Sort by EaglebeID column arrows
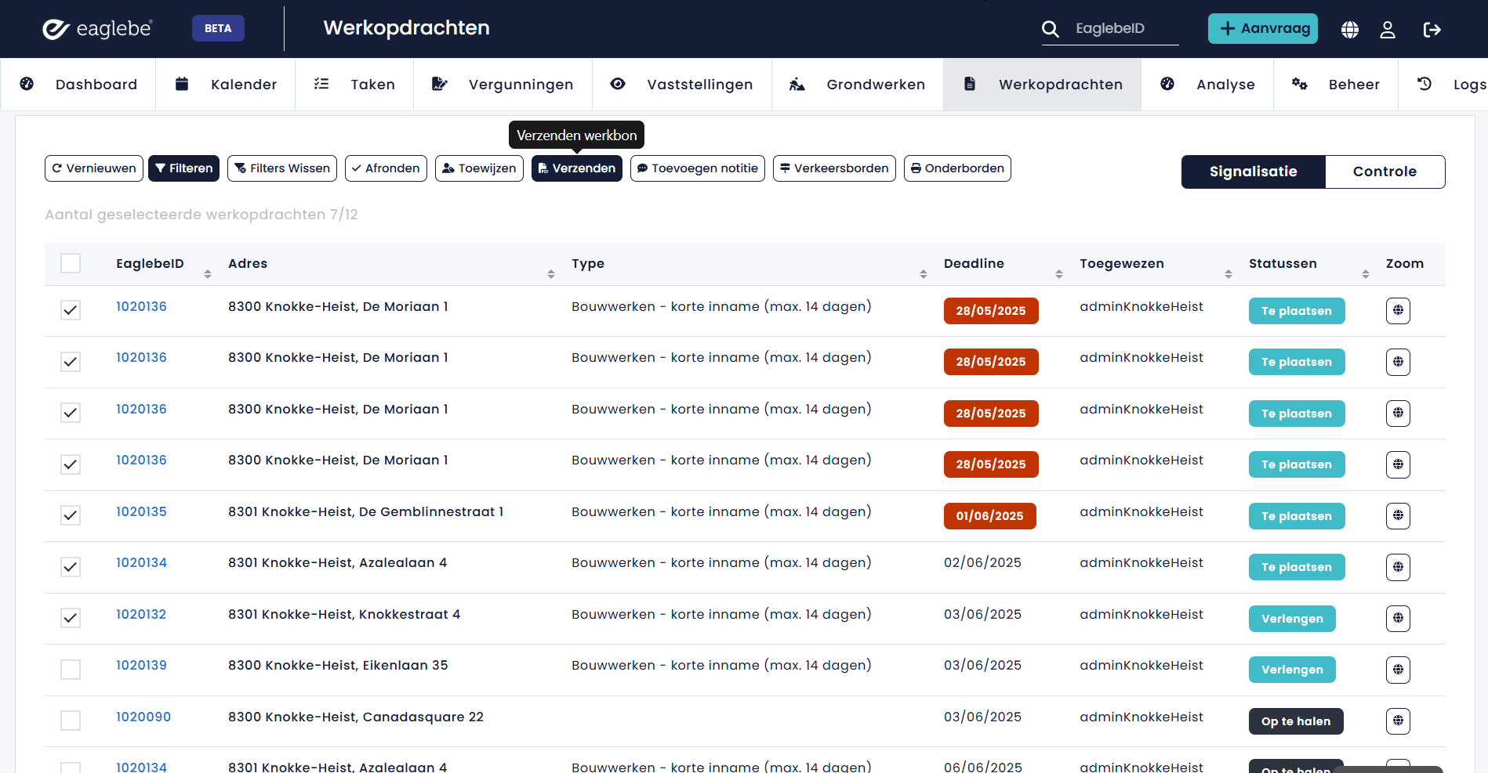 click(208, 274)
